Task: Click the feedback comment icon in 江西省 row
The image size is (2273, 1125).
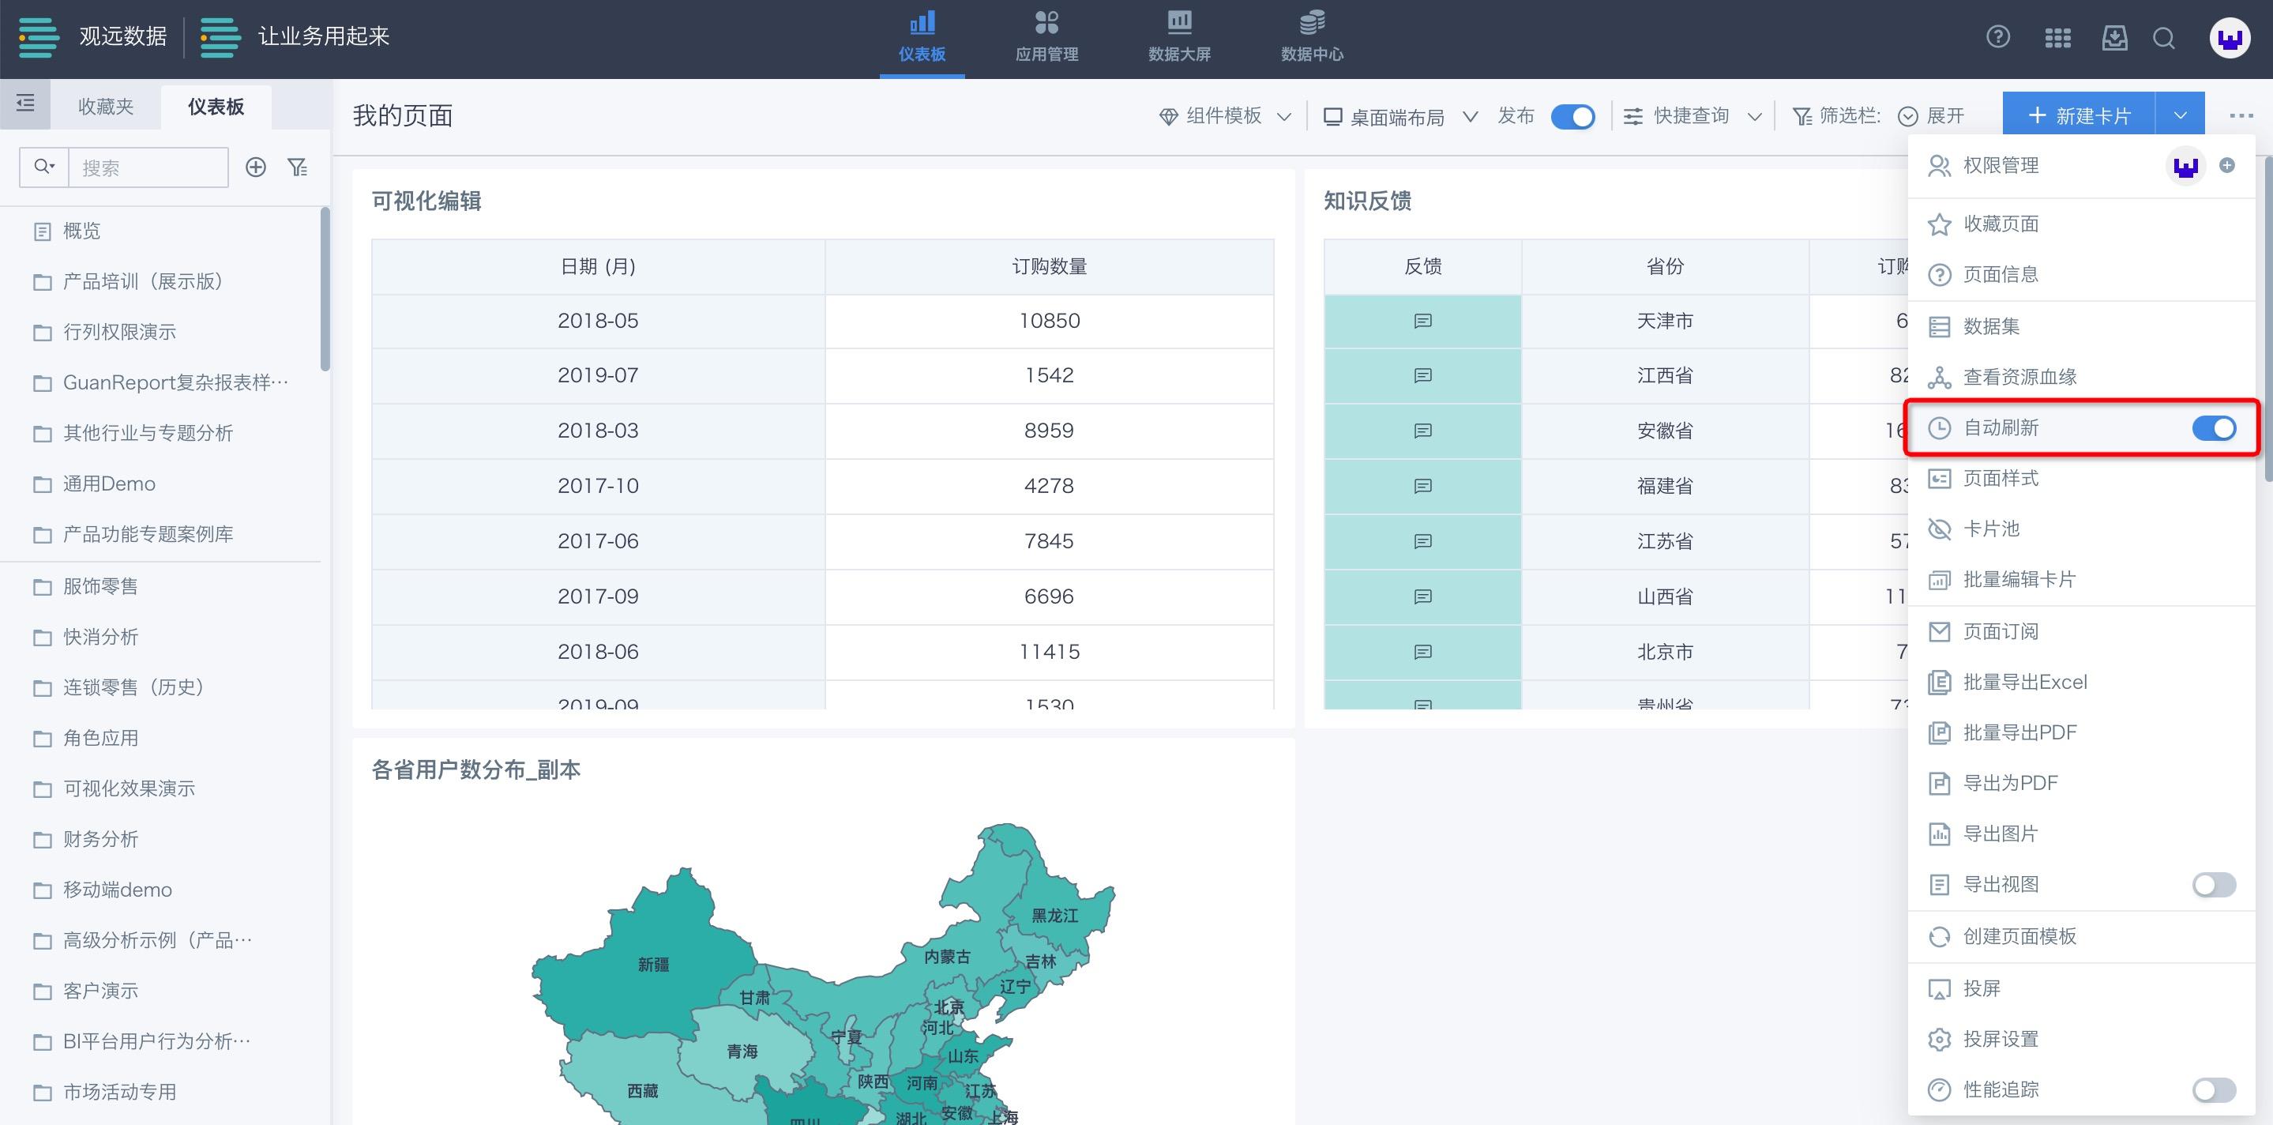Action: 1422,376
